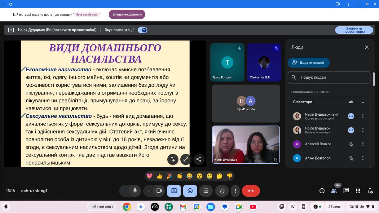Image resolution: width=379 pixels, height=213 pixels.
Task: Send the thumbs up emoji reaction
Action: (160, 176)
